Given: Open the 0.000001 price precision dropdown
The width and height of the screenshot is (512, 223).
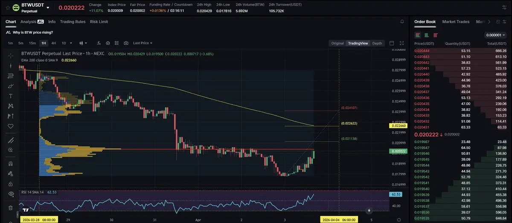Looking at the screenshot, I should [x=495, y=35].
